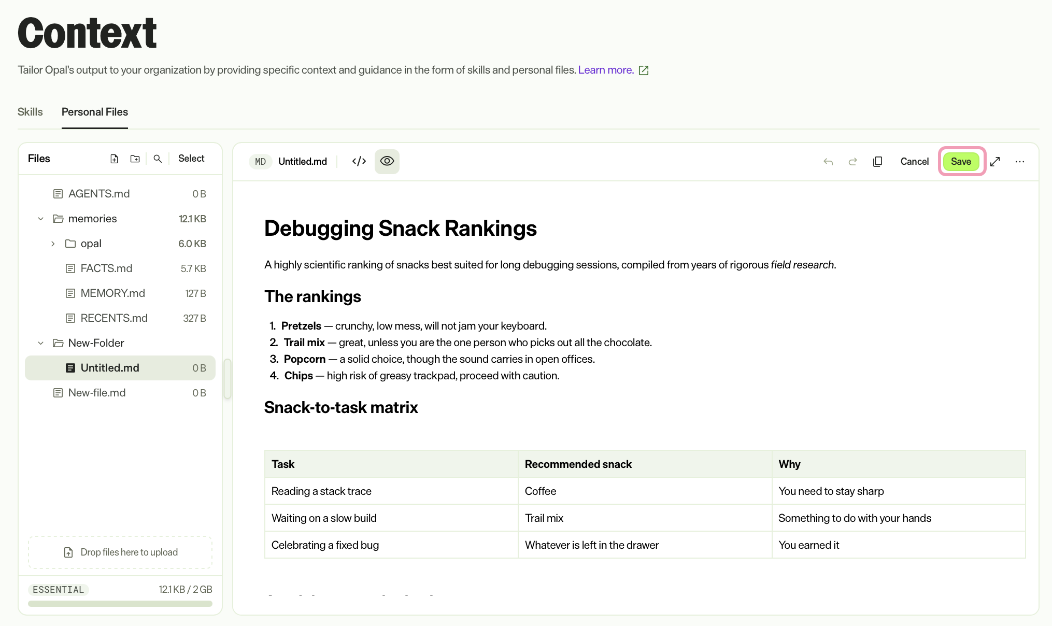Toggle the eye preview mode

(387, 161)
